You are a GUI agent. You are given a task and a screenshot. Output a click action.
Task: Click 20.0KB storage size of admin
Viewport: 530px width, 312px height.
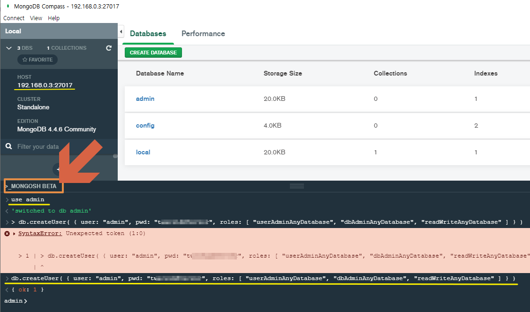274,99
